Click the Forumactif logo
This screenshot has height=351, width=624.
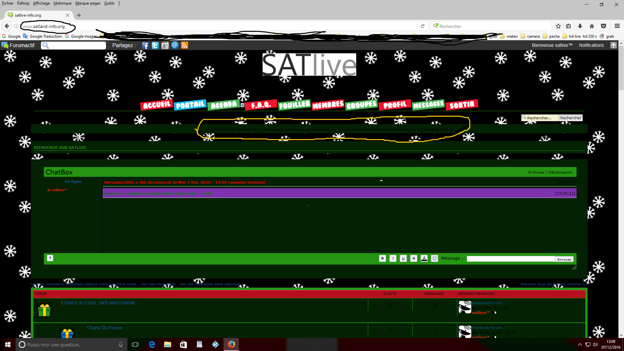[18, 45]
